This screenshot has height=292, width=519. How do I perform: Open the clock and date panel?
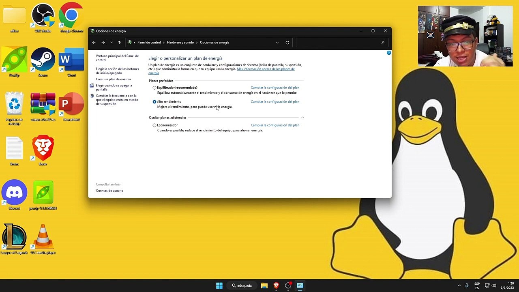[507, 286]
